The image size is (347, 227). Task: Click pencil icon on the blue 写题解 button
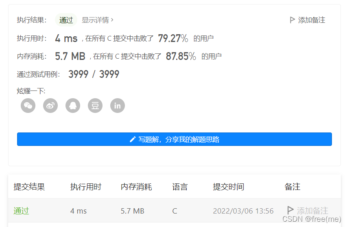tap(133, 139)
